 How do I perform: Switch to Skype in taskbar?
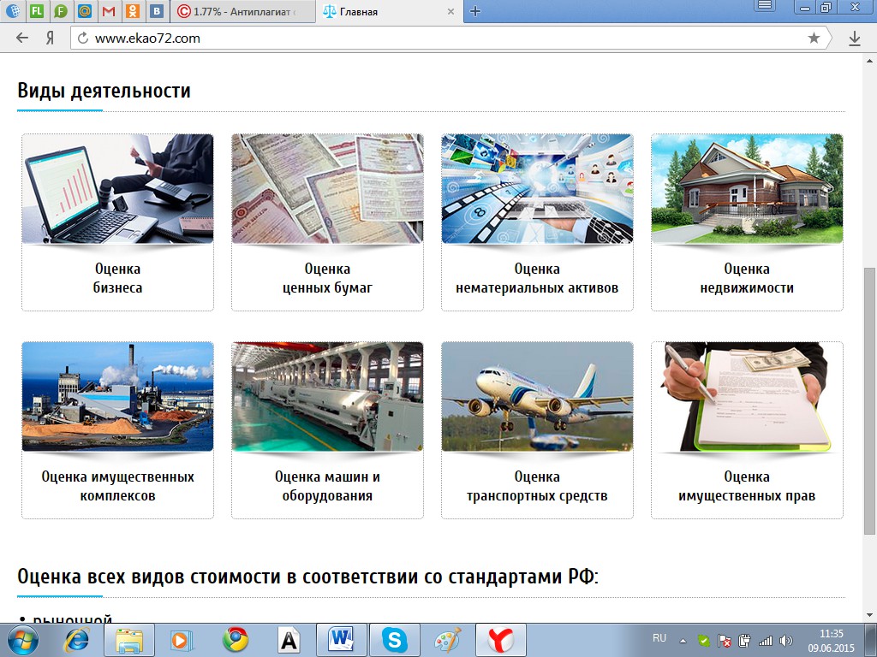[x=394, y=640]
